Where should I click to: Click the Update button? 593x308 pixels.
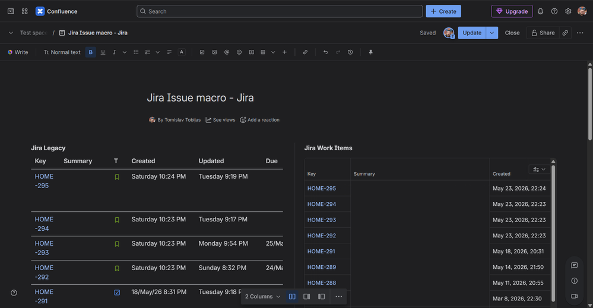(x=472, y=33)
